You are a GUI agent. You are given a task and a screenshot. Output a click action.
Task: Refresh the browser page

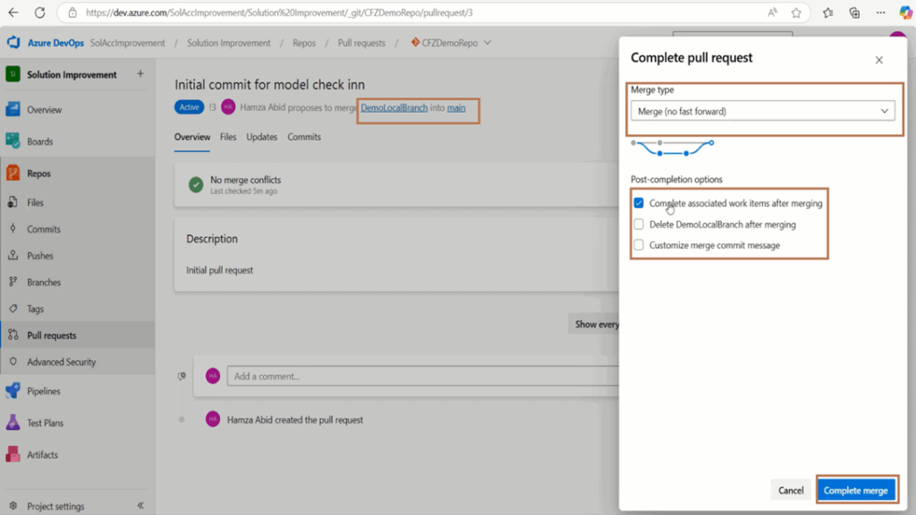tap(39, 13)
